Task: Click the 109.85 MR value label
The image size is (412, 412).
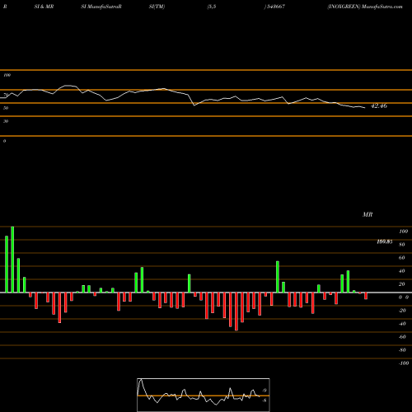Action: (384, 241)
